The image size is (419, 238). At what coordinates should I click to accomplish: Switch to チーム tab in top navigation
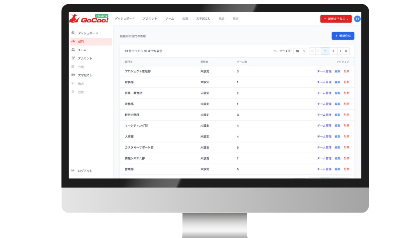coord(170,19)
